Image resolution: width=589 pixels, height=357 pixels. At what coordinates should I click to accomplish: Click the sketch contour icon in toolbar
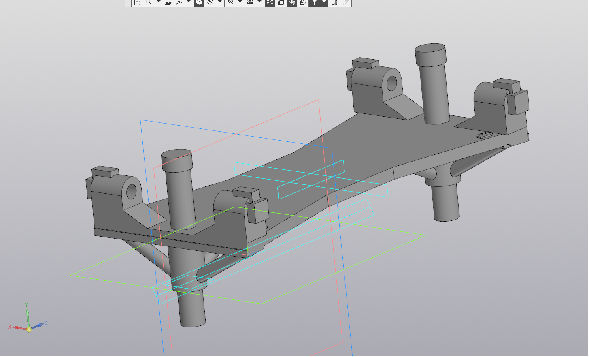pyautogui.click(x=138, y=2)
